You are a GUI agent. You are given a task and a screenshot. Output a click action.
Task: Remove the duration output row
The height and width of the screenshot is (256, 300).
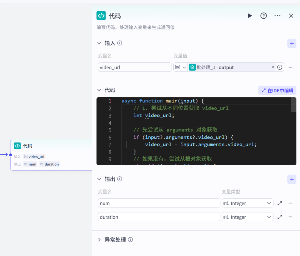pos(290,217)
